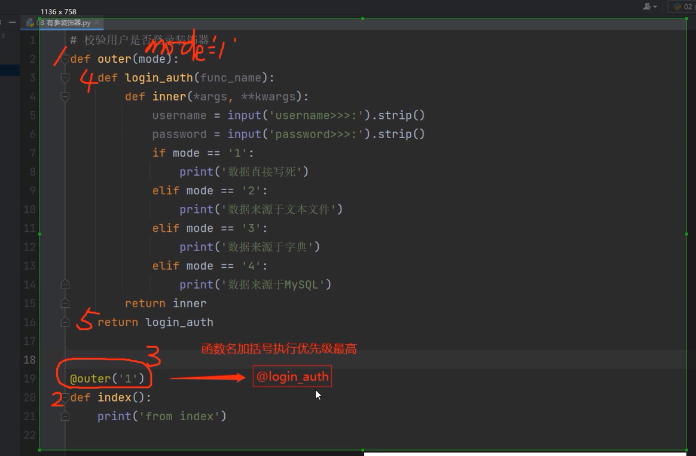
Task: Click the @outer('1') decorator text
Action: [x=107, y=378]
